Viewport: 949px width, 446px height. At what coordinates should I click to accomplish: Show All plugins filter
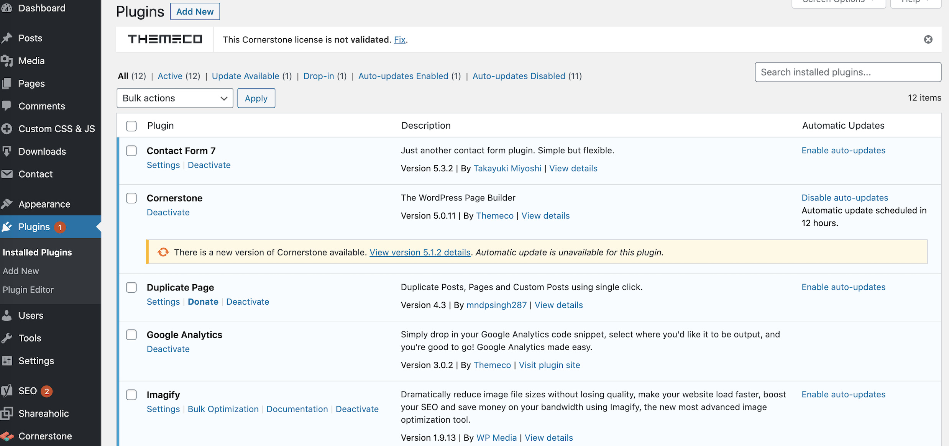pos(123,76)
